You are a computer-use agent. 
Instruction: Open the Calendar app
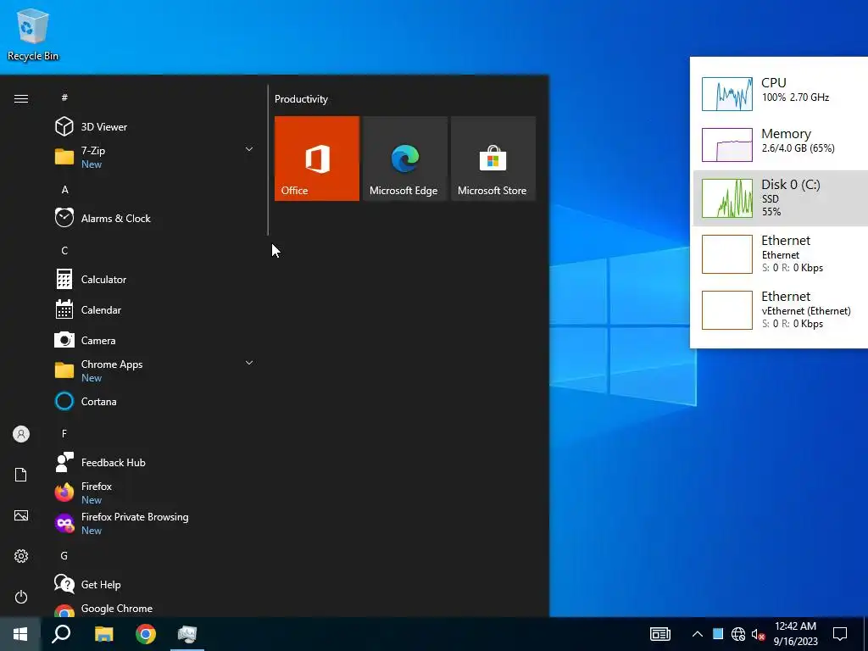coord(155,310)
